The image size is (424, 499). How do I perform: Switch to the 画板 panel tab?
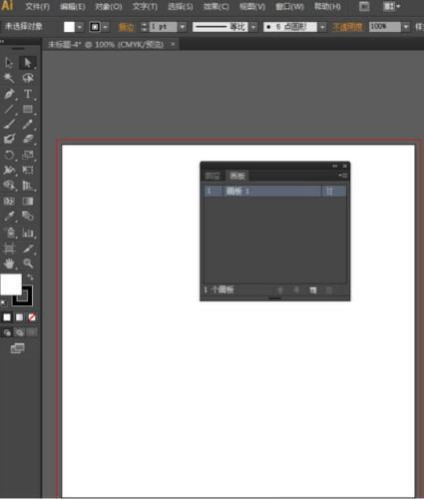(x=237, y=176)
